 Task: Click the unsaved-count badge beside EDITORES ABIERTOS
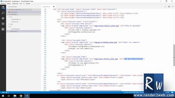tap(27, 10)
